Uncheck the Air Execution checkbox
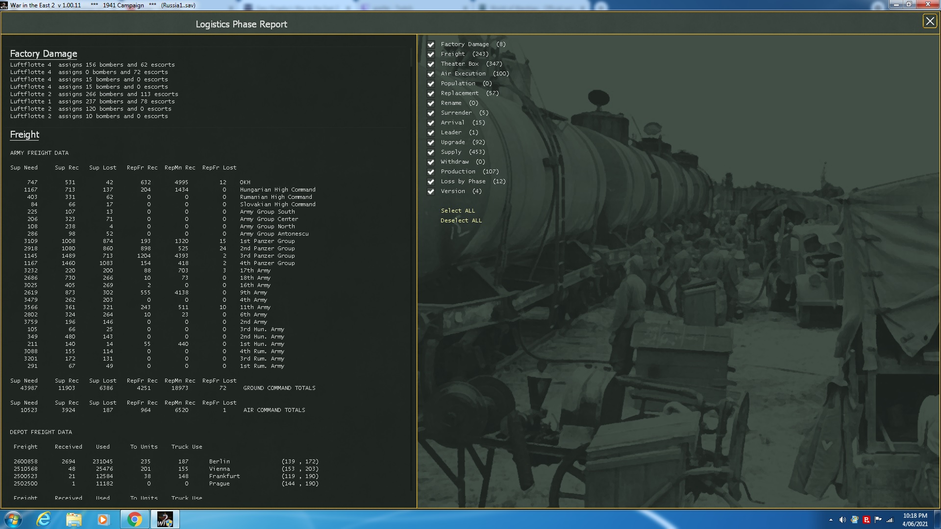This screenshot has height=529, width=941. 431,74
